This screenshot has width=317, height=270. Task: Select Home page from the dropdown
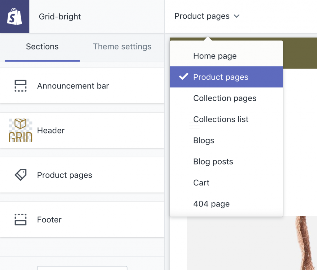click(226, 56)
